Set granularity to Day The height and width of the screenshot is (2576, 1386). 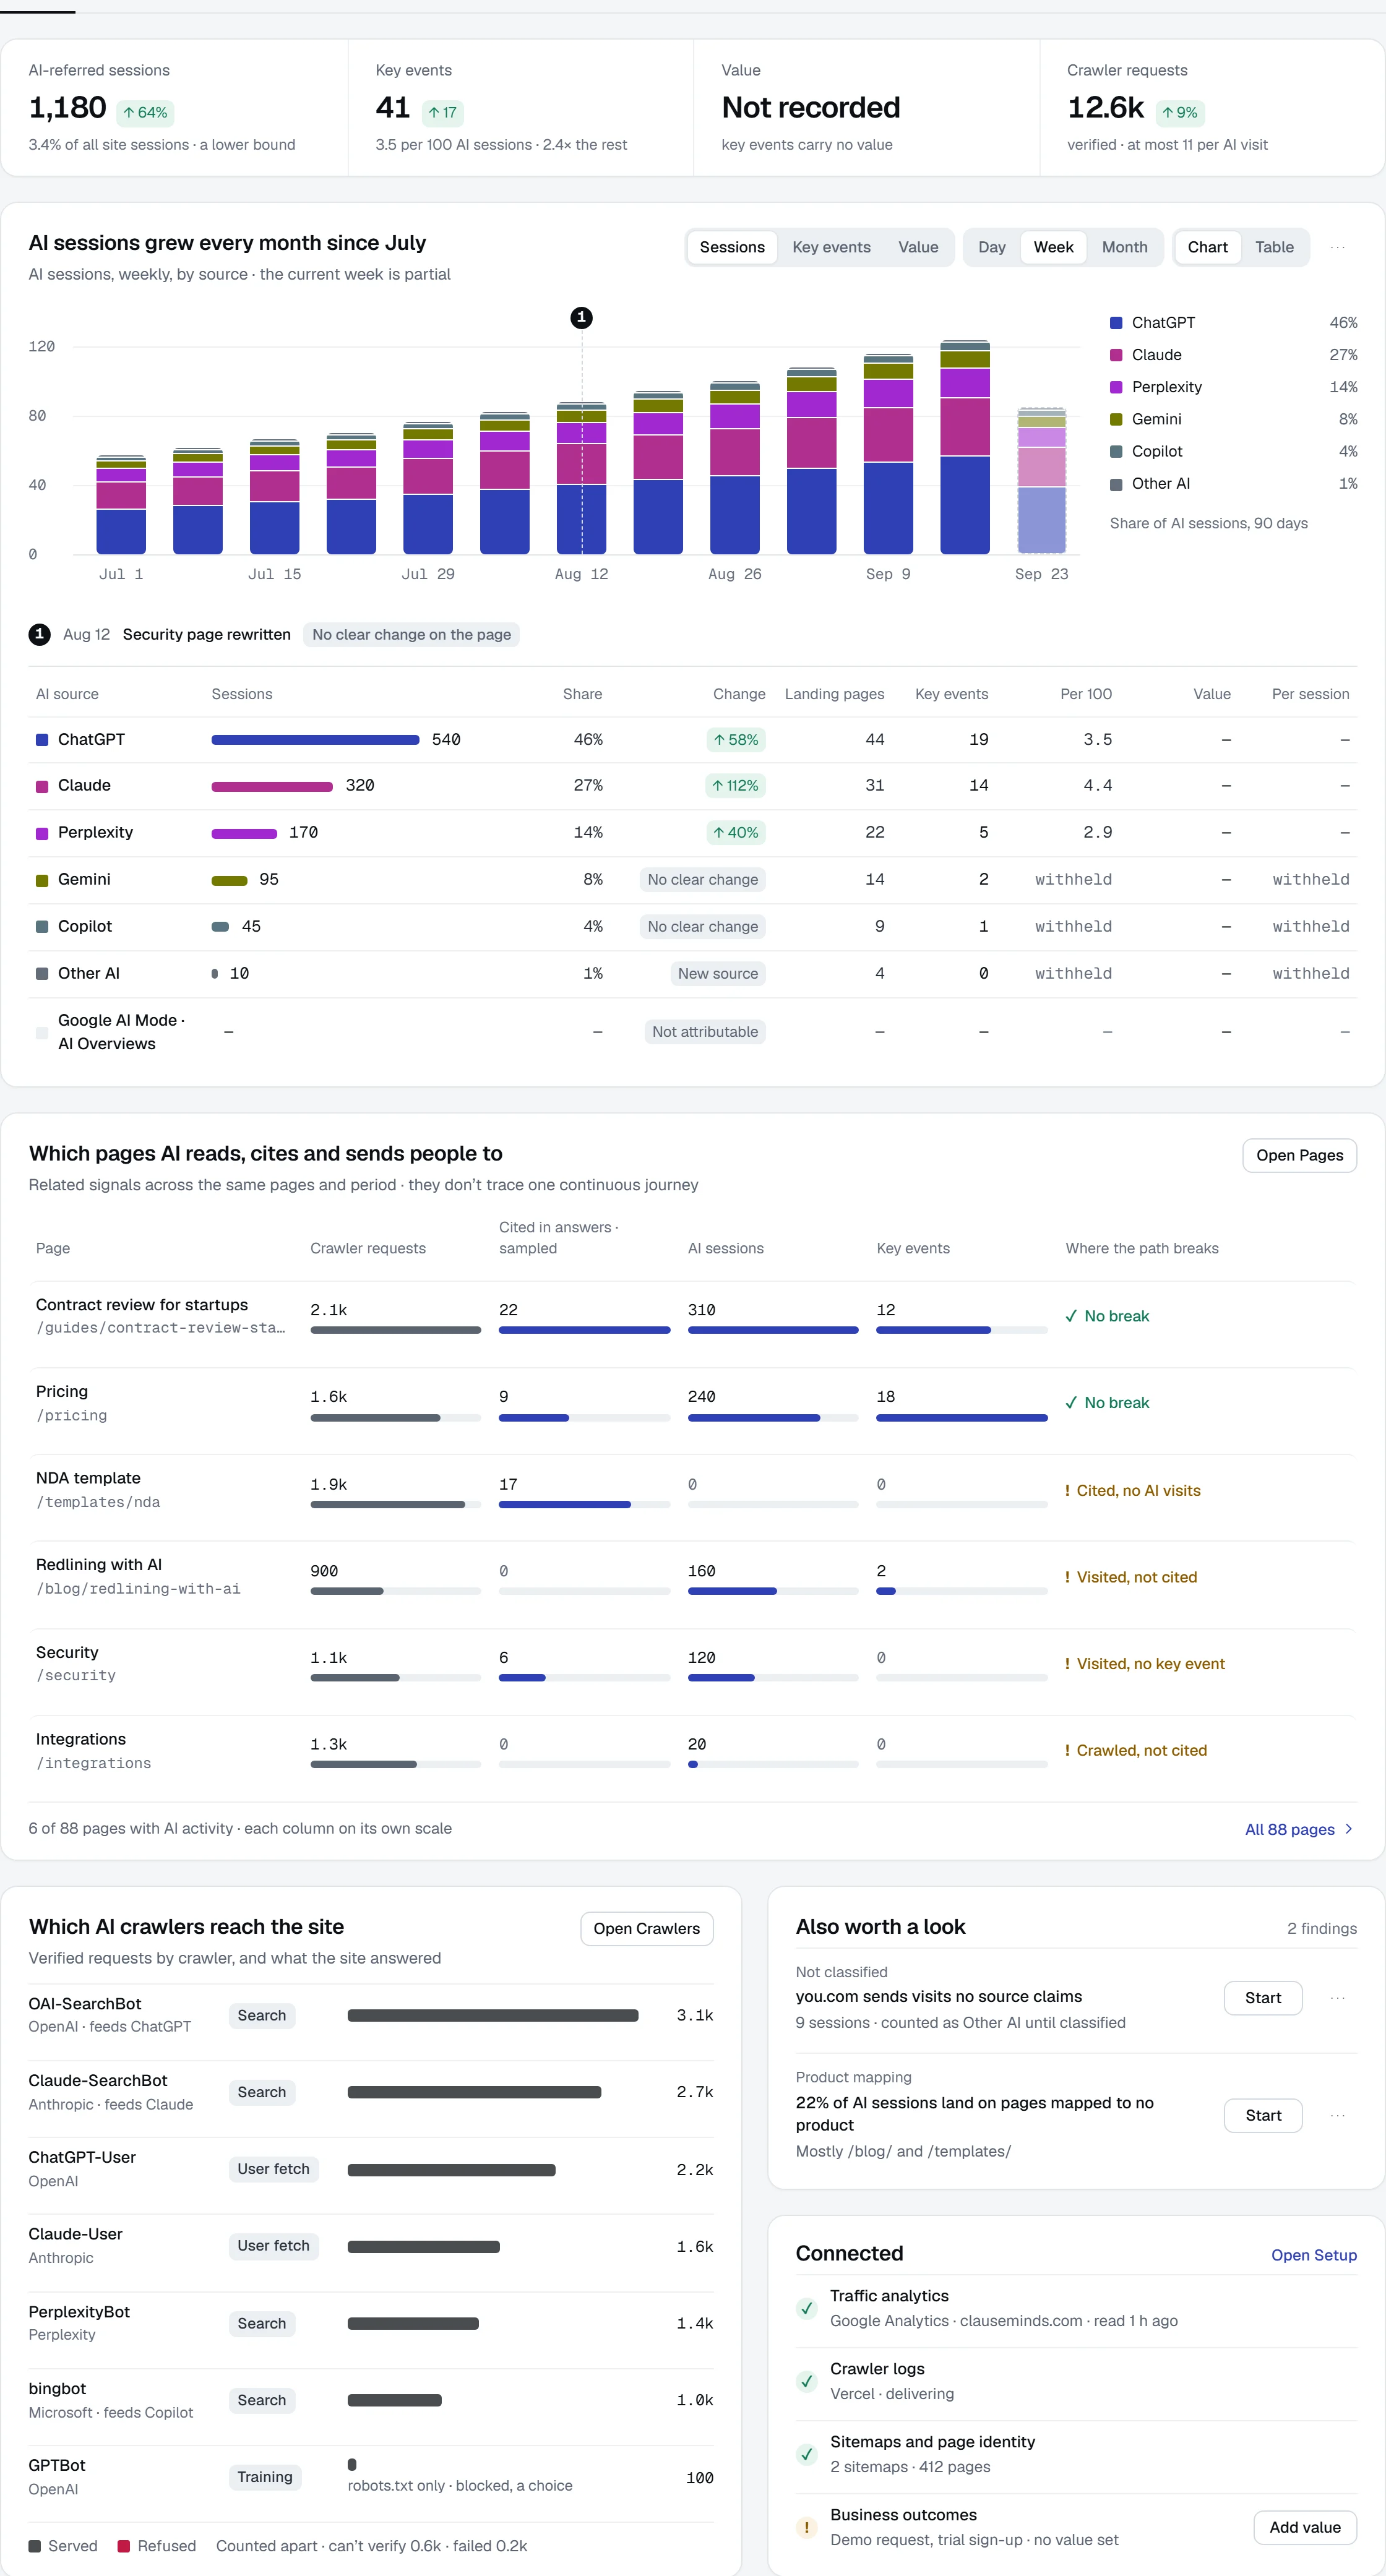pos(992,247)
